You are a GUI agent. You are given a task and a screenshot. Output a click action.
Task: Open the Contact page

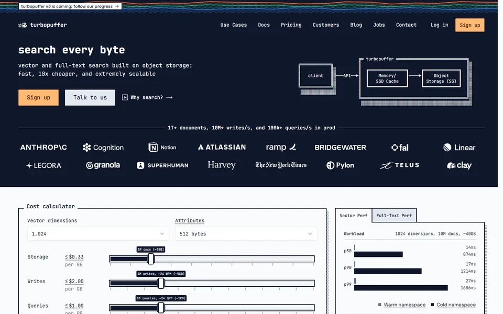click(x=406, y=25)
